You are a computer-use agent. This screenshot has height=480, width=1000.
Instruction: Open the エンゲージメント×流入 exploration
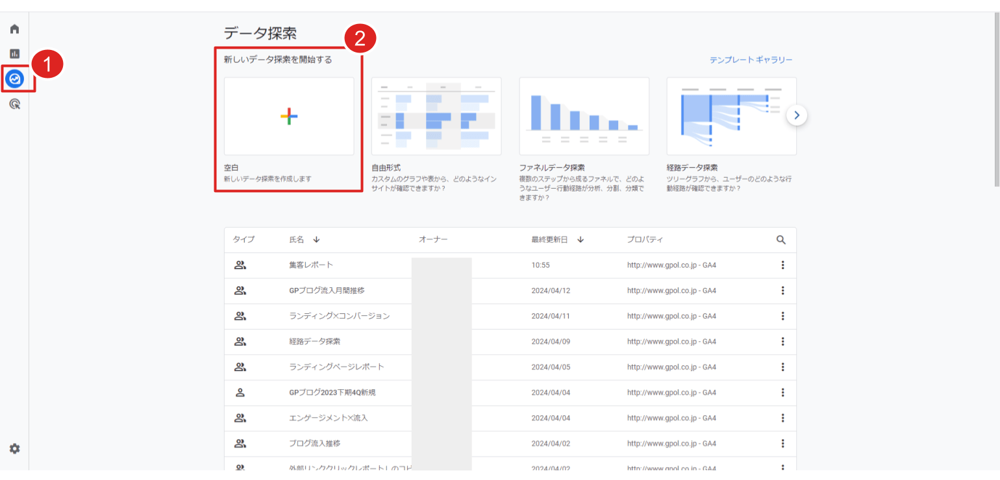[x=329, y=418]
